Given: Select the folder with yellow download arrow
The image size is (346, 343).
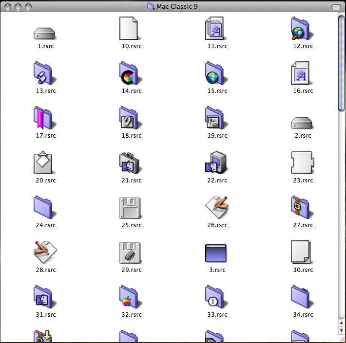Looking at the screenshot, I should pyautogui.click(x=43, y=336).
